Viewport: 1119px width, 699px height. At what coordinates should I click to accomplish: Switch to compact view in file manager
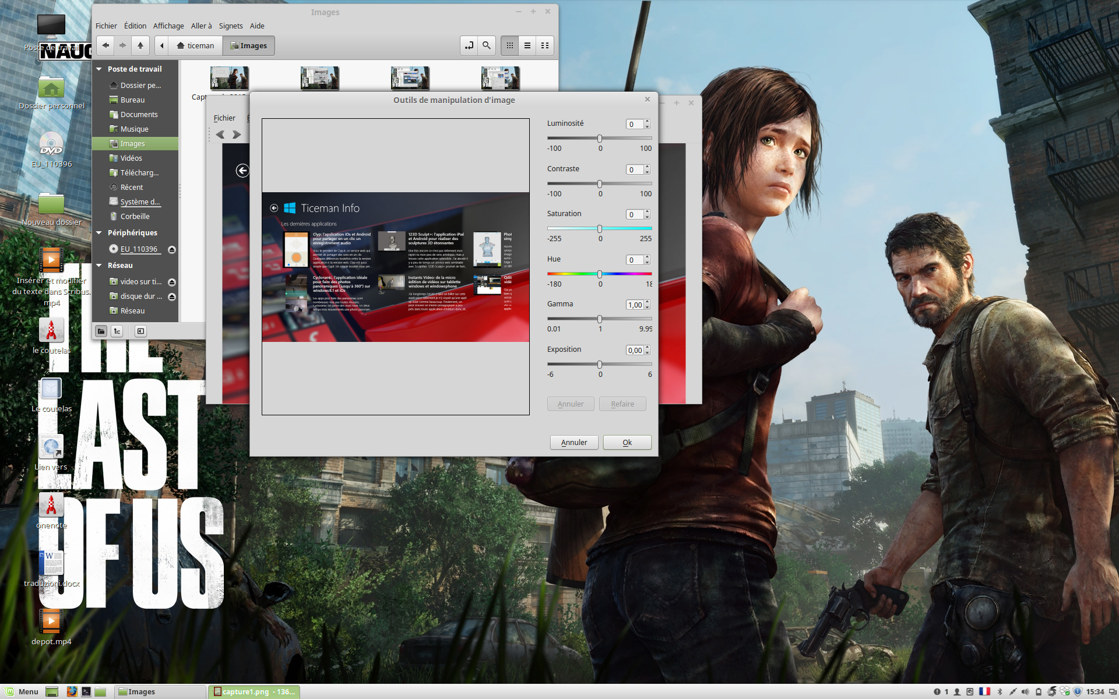(x=545, y=45)
